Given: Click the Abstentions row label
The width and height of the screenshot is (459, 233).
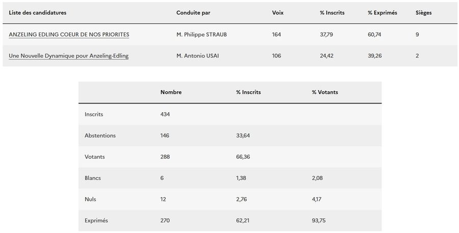Looking at the screenshot, I should 100,136.
